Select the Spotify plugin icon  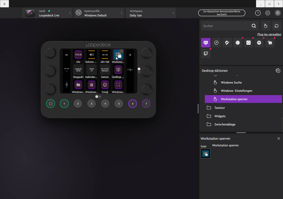click(x=259, y=43)
